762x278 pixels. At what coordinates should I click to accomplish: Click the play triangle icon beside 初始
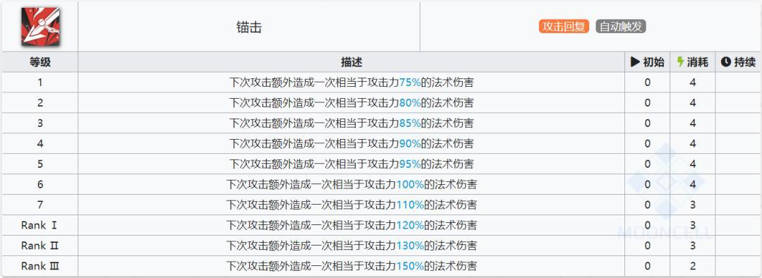pyautogui.click(x=635, y=62)
